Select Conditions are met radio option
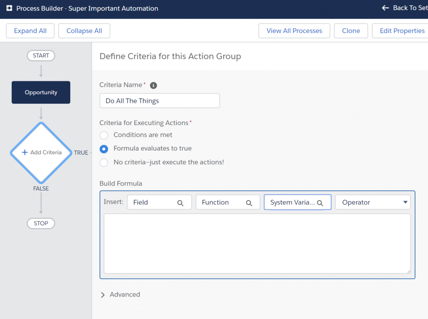Screen dimensions: 428x319 104,135
